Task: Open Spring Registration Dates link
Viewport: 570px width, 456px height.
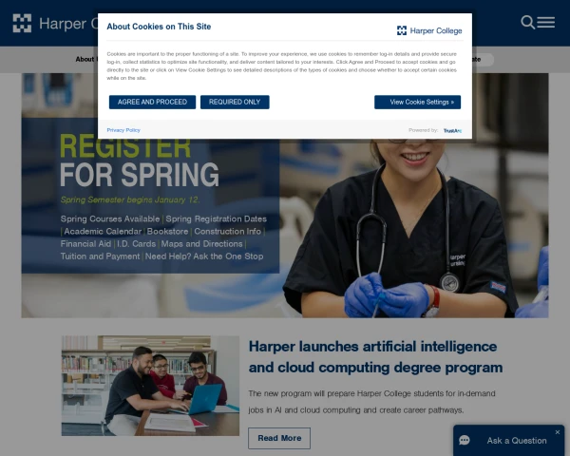Action: 217,218
